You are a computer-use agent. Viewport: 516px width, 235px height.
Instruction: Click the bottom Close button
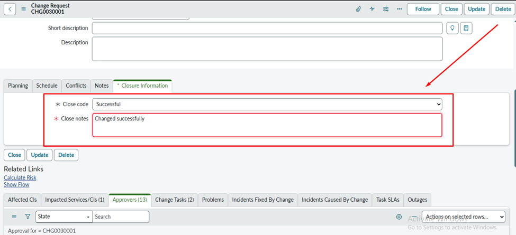(14, 155)
